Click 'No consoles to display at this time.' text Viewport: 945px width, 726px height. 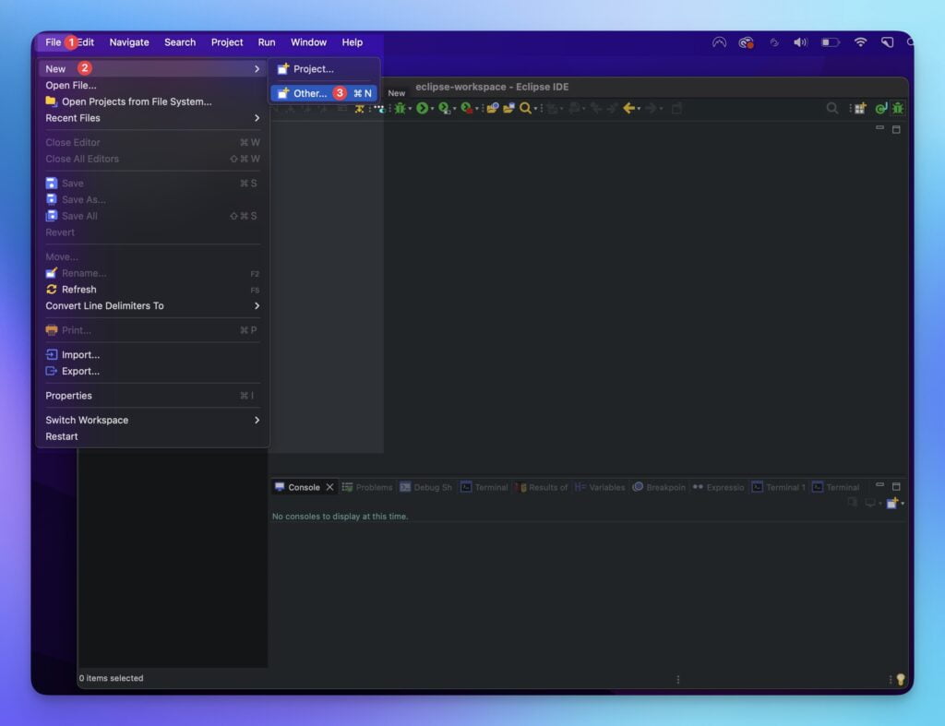coord(340,517)
